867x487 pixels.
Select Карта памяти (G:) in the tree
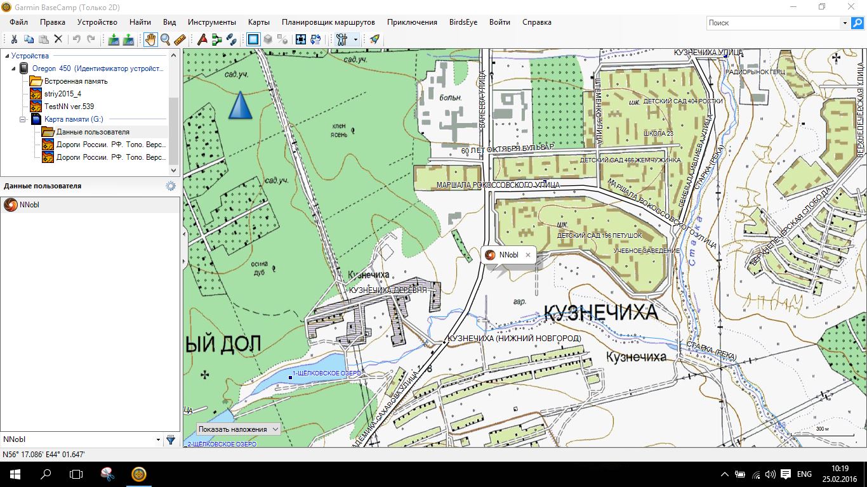pos(74,119)
